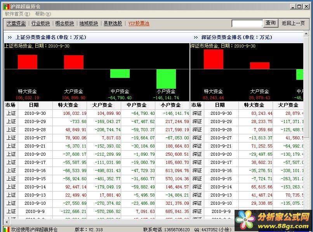Click the vertical scrollbar up arrow
Viewport: 313px width, 232px height.
(306, 33)
